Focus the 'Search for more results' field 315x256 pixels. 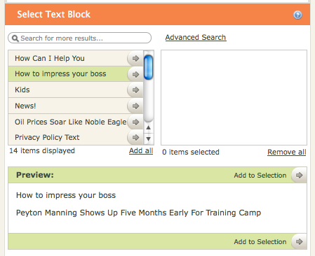click(x=79, y=38)
